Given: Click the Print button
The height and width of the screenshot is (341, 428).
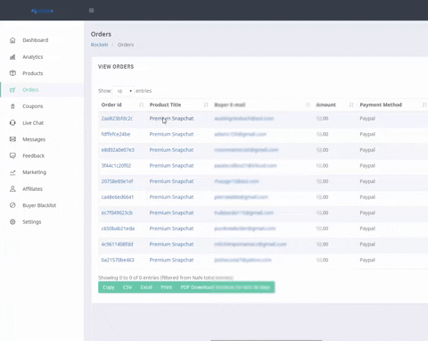Looking at the screenshot, I should (x=167, y=287).
